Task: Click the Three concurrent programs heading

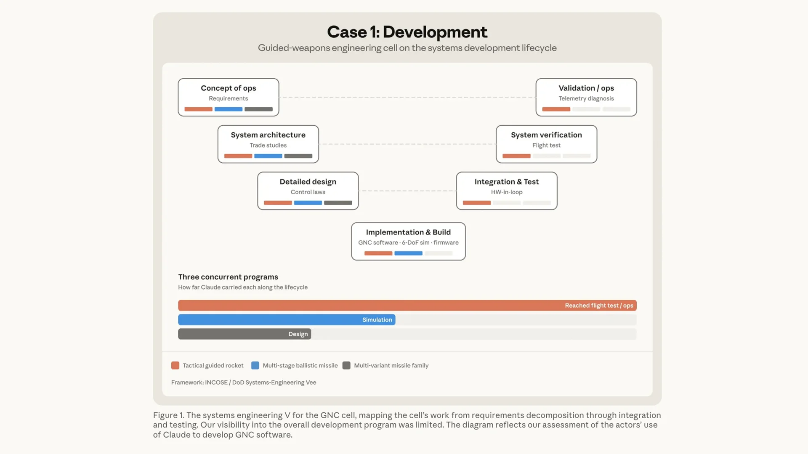Action: click(228, 277)
